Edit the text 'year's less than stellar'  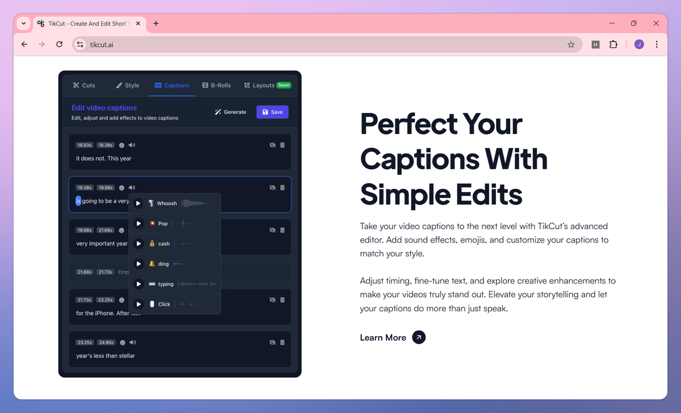tap(106, 356)
